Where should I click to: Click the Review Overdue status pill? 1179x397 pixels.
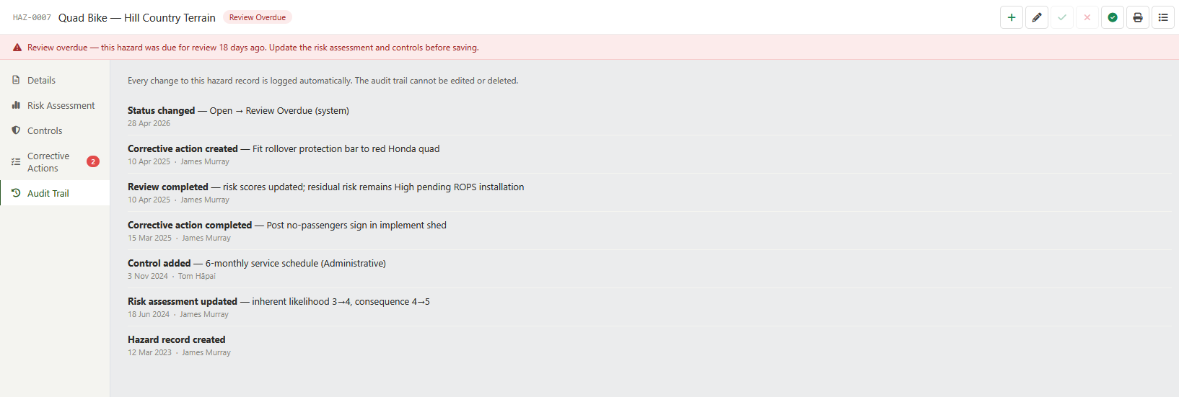point(258,17)
